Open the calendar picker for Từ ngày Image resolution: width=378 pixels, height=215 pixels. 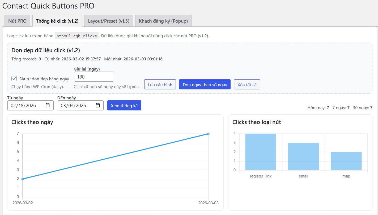click(48, 105)
